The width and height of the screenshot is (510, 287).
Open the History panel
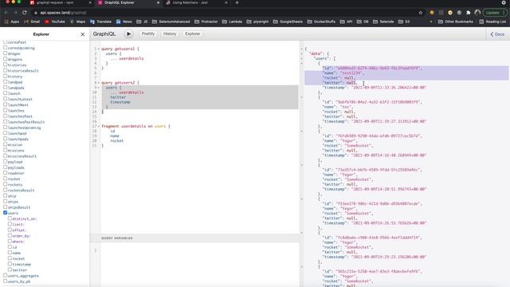tap(170, 33)
